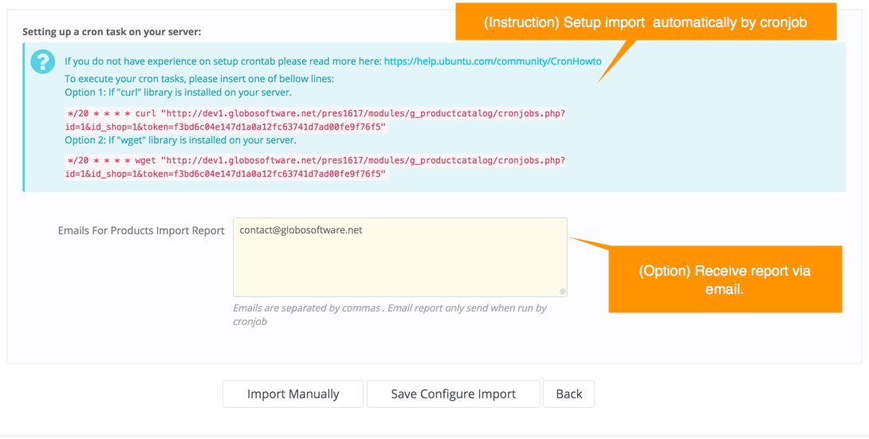Click the wget cronjobs.php command line
This screenshot has width=869, height=439.
(316, 160)
